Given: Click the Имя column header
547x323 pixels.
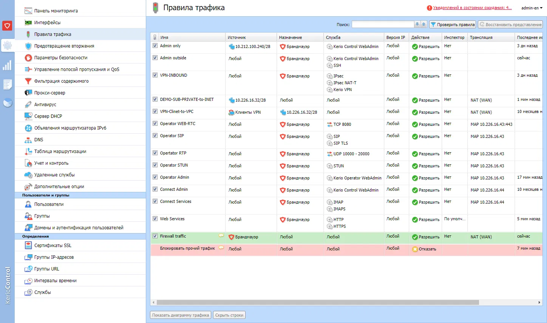Looking at the screenshot, I should pos(192,37).
